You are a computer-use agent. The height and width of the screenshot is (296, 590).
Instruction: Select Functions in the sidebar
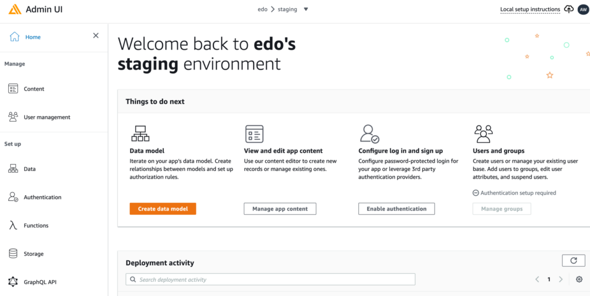[36, 226]
